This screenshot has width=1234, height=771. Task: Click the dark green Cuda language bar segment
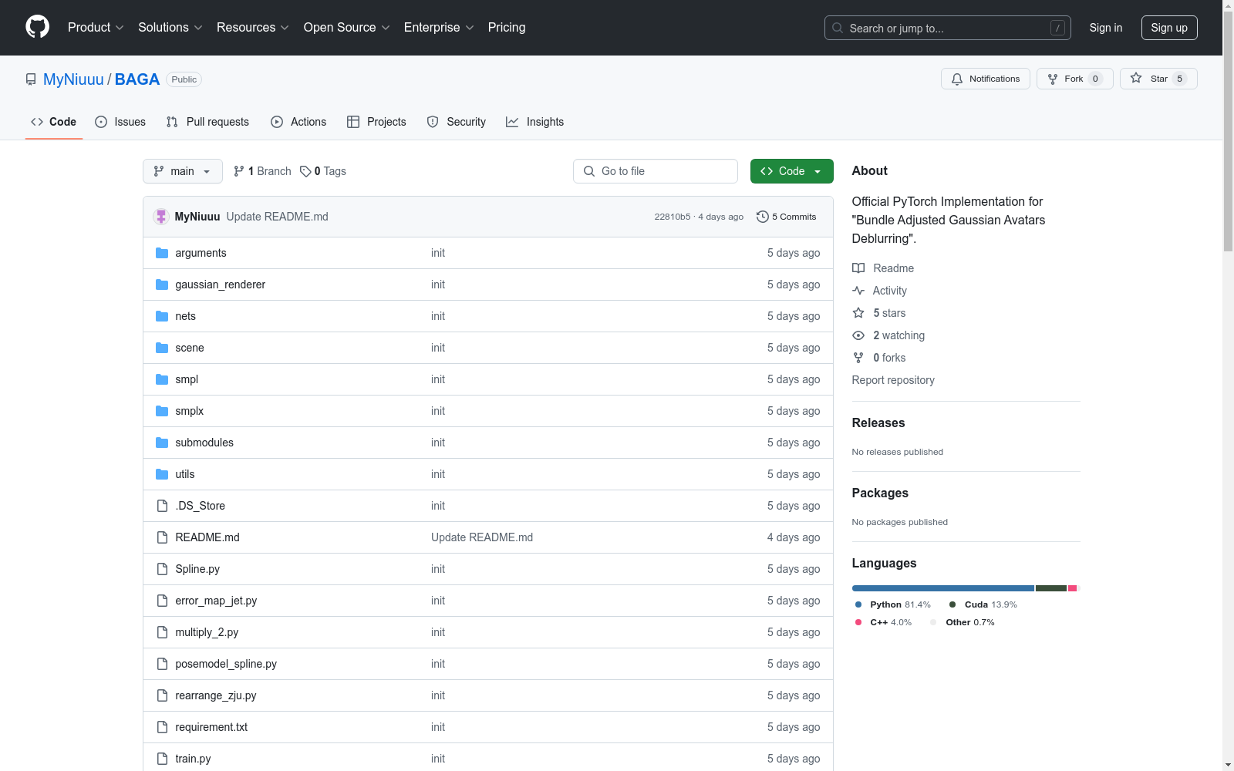point(1051,588)
